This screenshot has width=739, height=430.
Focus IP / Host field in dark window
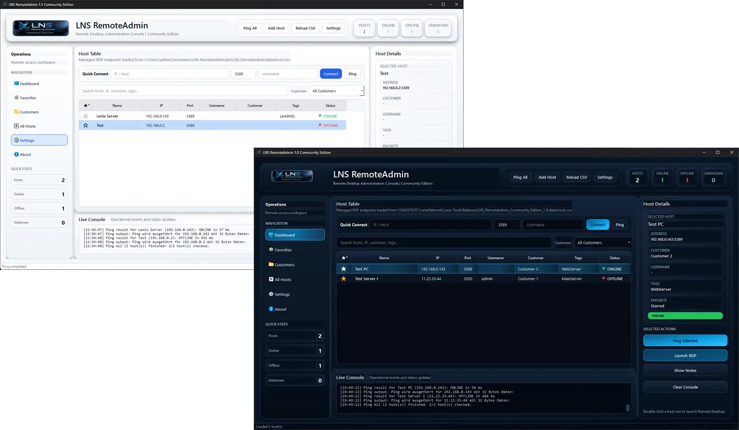[x=431, y=225]
